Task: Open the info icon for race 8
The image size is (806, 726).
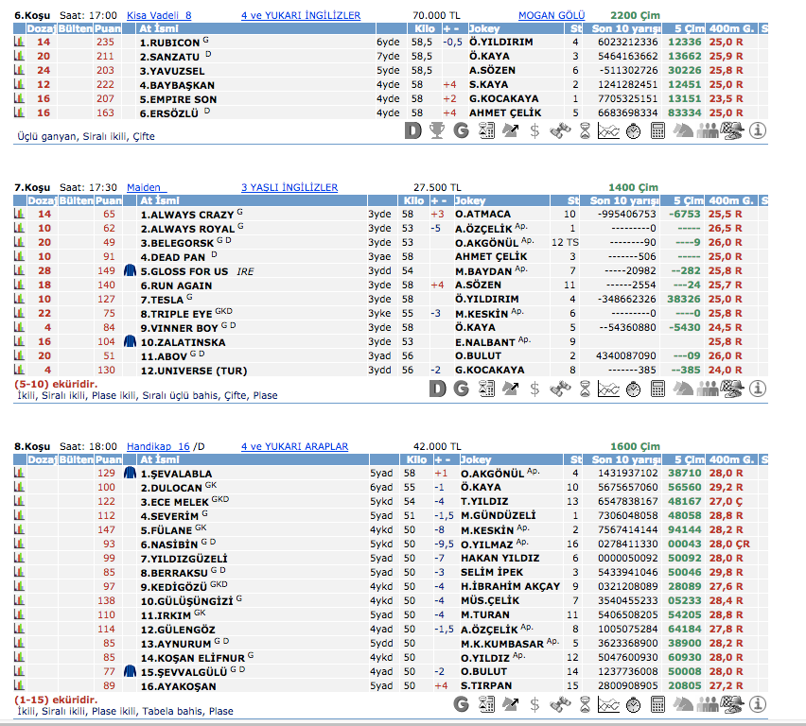Action: click(x=757, y=703)
